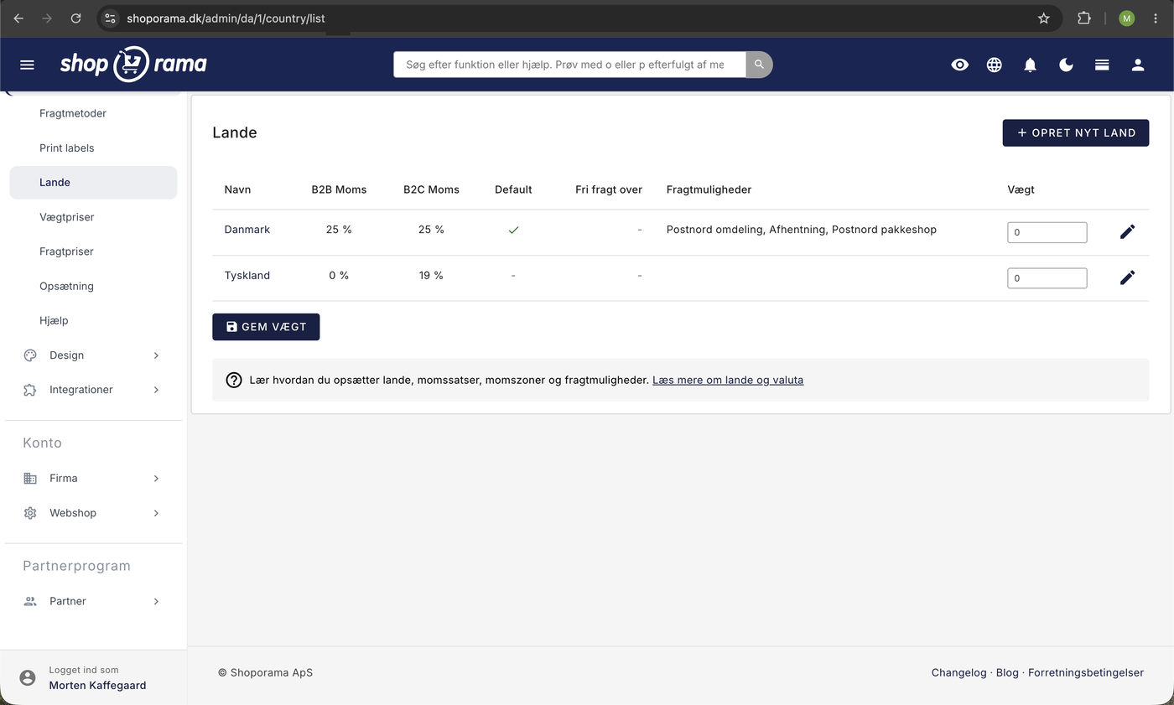Edit Tyskland with the pencil icon
1174x705 pixels.
pos(1128,277)
